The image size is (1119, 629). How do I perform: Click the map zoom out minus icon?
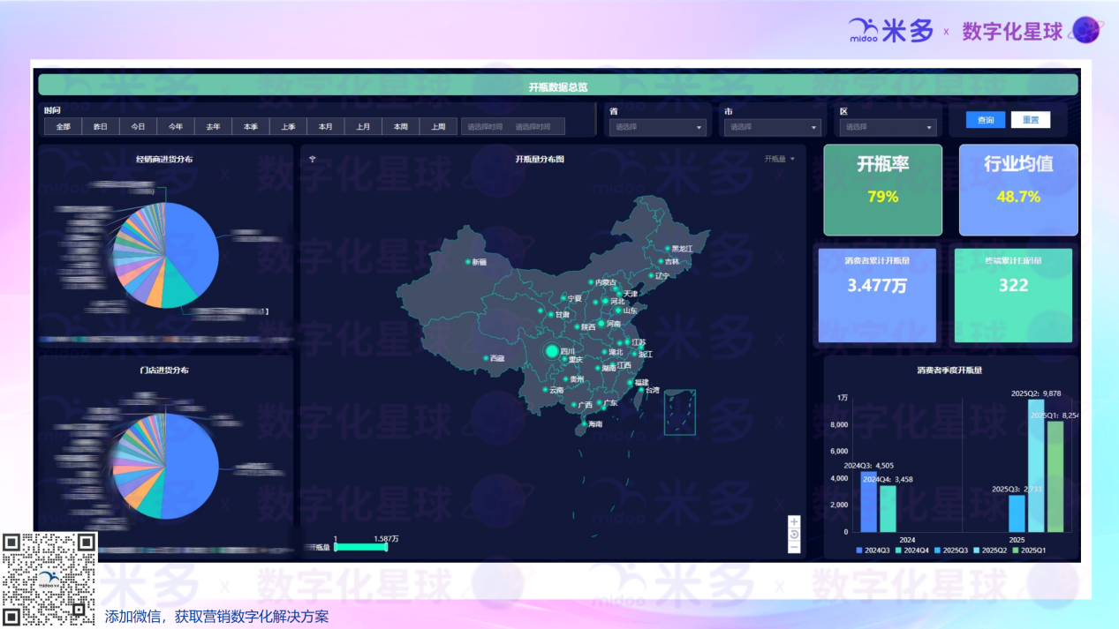point(794,547)
